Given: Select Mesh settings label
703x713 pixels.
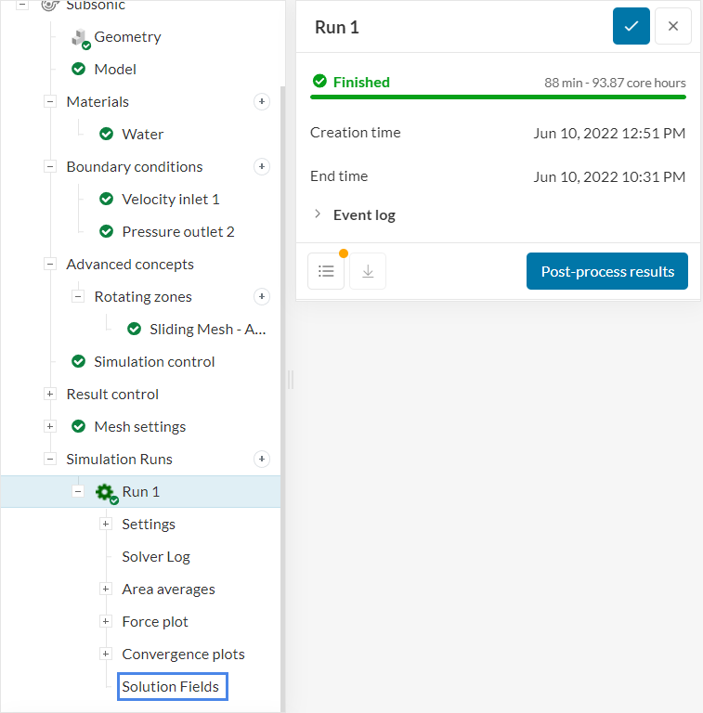Looking at the screenshot, I should click(x=140, y=426).
